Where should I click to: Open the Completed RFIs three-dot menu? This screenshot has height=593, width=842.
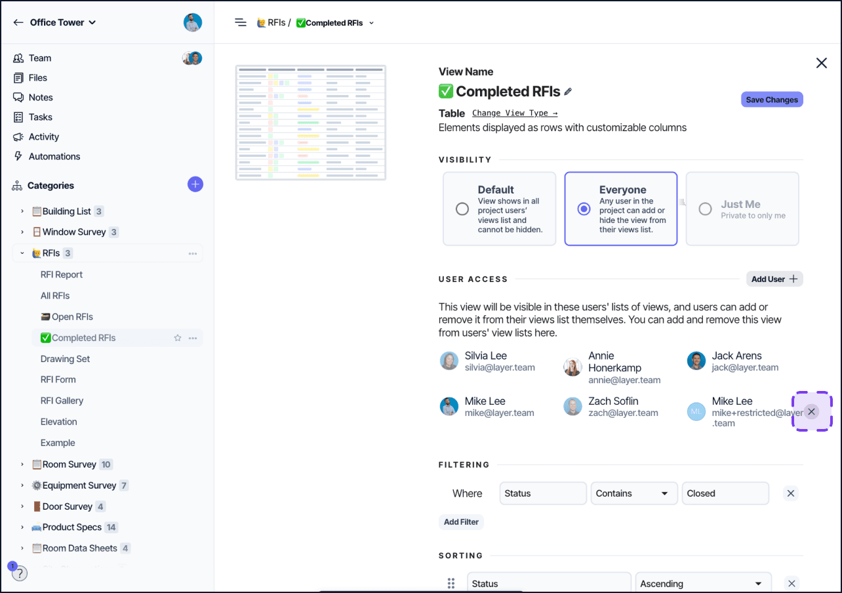(x=193, y=338)
